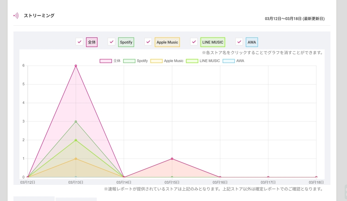Click the light blue AWA legend swatch
Image resolution: width=347 pixels, height=201 pixels.
click(x=229, y=61)
